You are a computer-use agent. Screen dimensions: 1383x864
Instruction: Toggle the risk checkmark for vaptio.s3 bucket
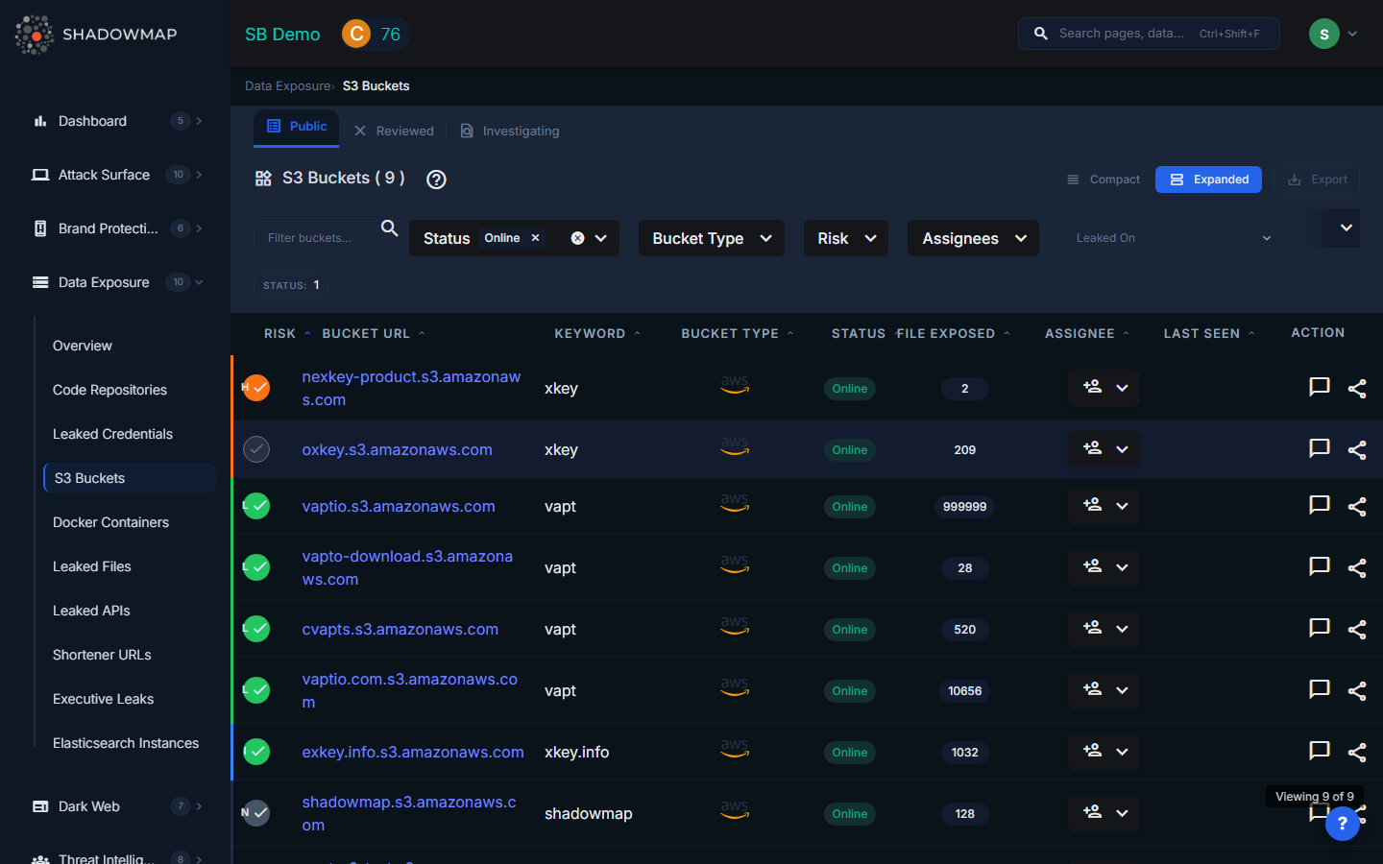pyautogui.click(x=256, y=506)
